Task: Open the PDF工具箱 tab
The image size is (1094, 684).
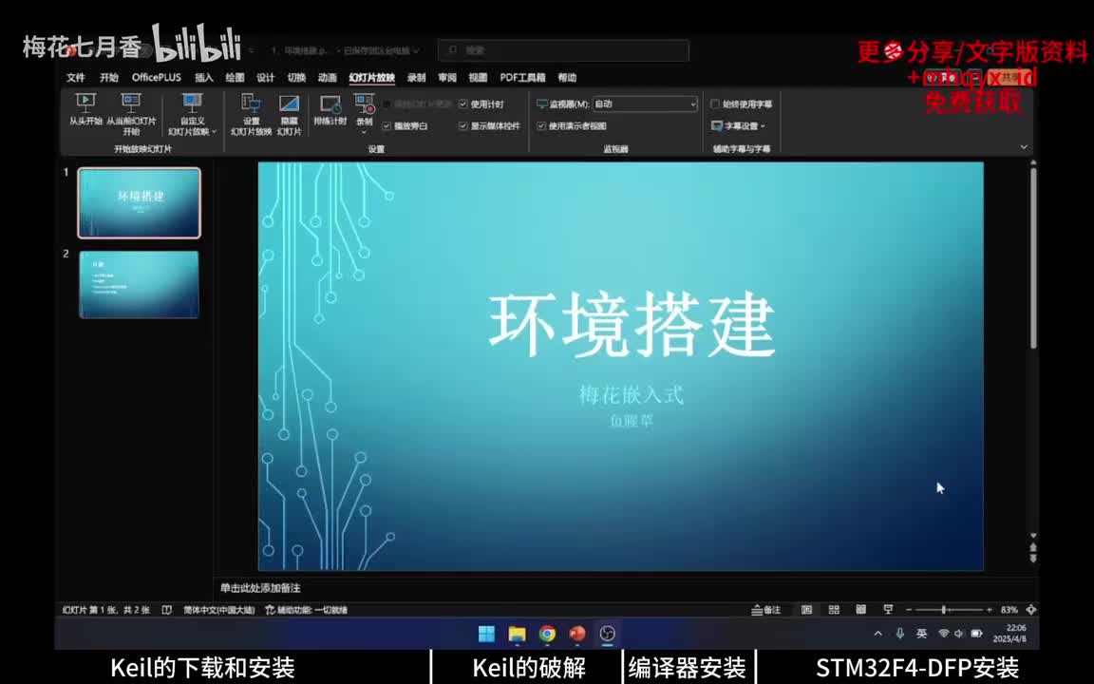Action: tap(522, 78)
